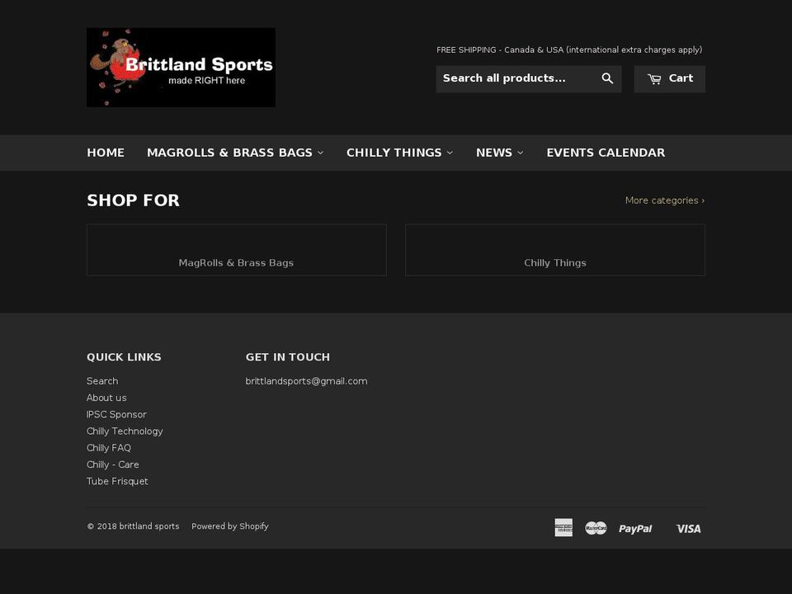Image resolution: width=792 pixels, height=594 pixels.
Task: Click the Quick Links heading
Action: tap(124, 357)
